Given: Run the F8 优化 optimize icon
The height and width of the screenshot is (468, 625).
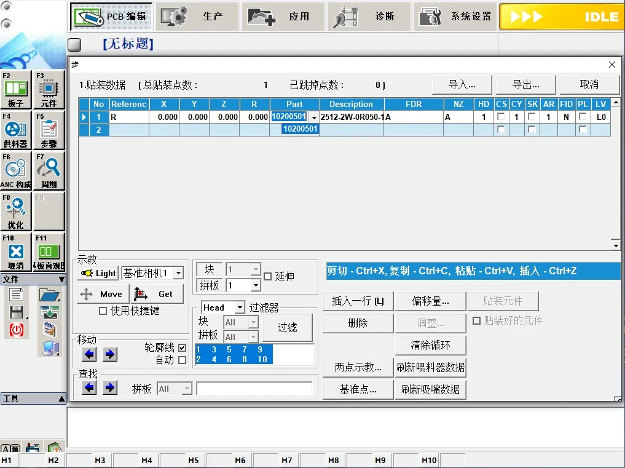Looking at the screenshot, I should pyautogui.click(x=16, y=212).
